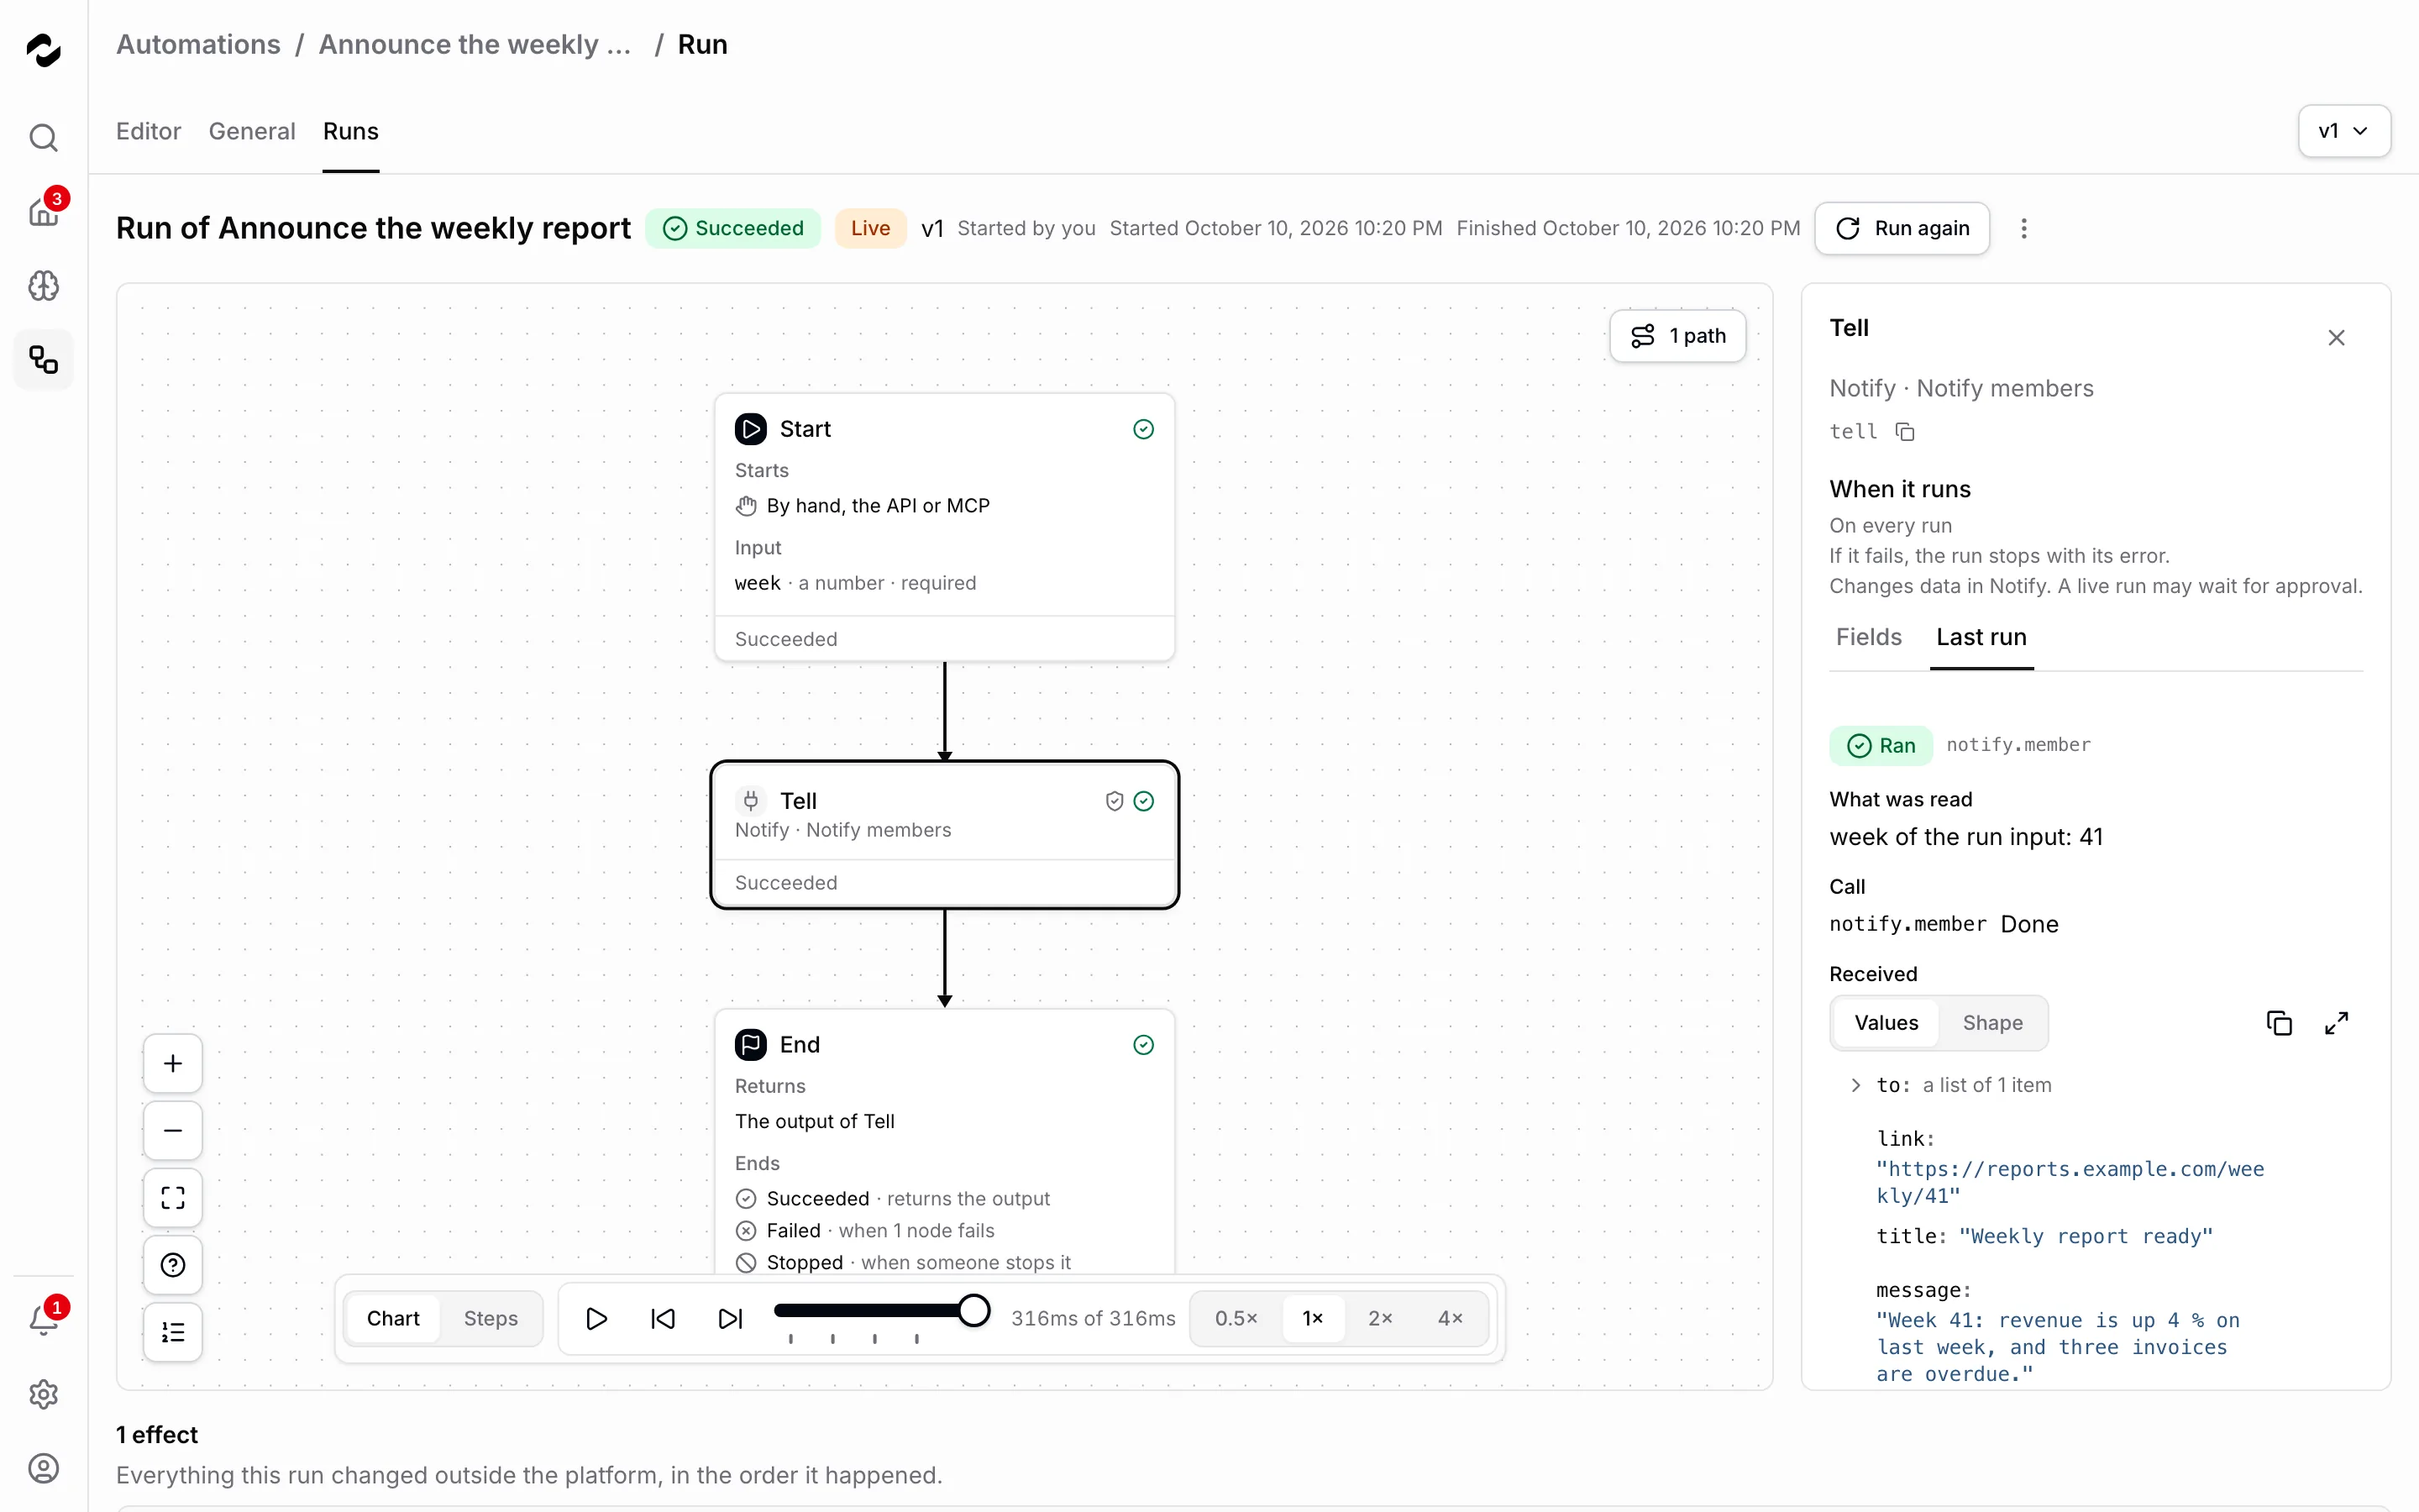Viewport: 2419px width, 1512px height.
Task: Zoom in on the chart canvas
Action: [173, 1063]
